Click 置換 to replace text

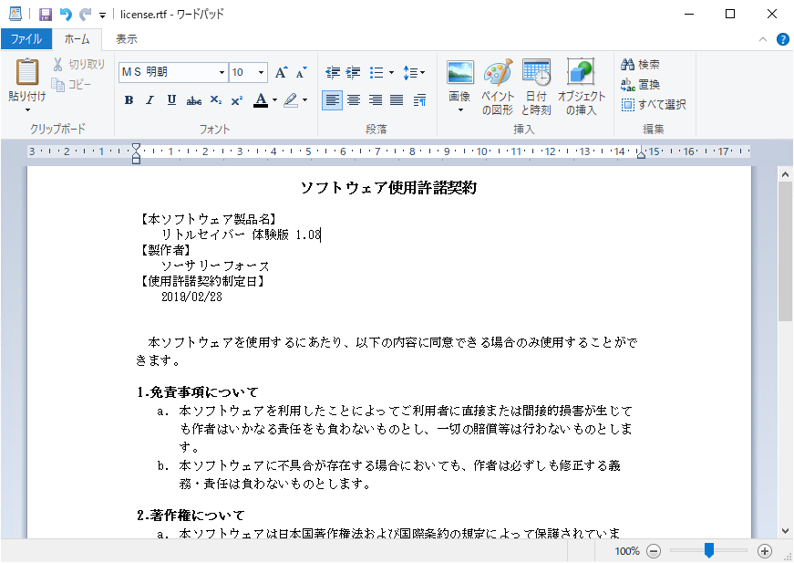[x=641, y=85]
